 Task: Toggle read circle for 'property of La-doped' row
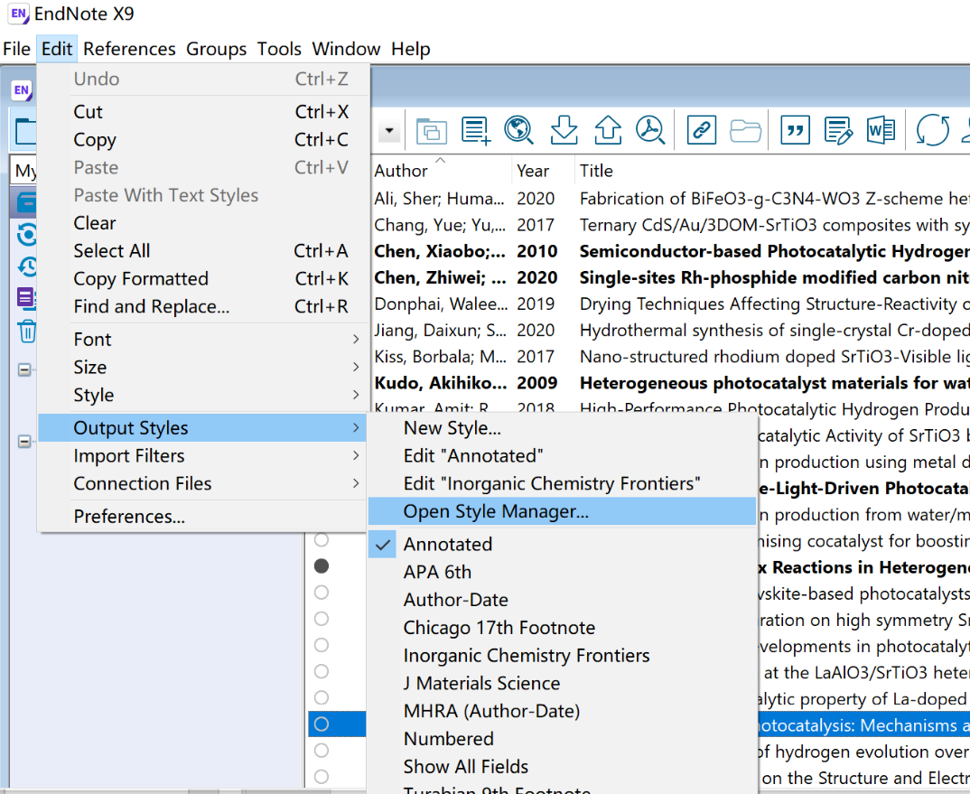(x=321, y=697)
